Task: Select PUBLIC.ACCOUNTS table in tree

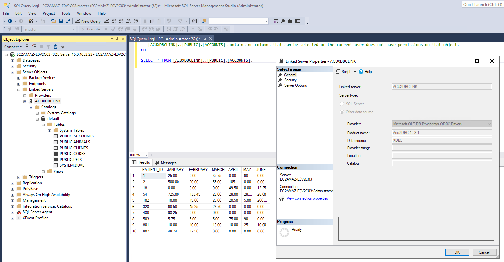Action: click(77, 136)
